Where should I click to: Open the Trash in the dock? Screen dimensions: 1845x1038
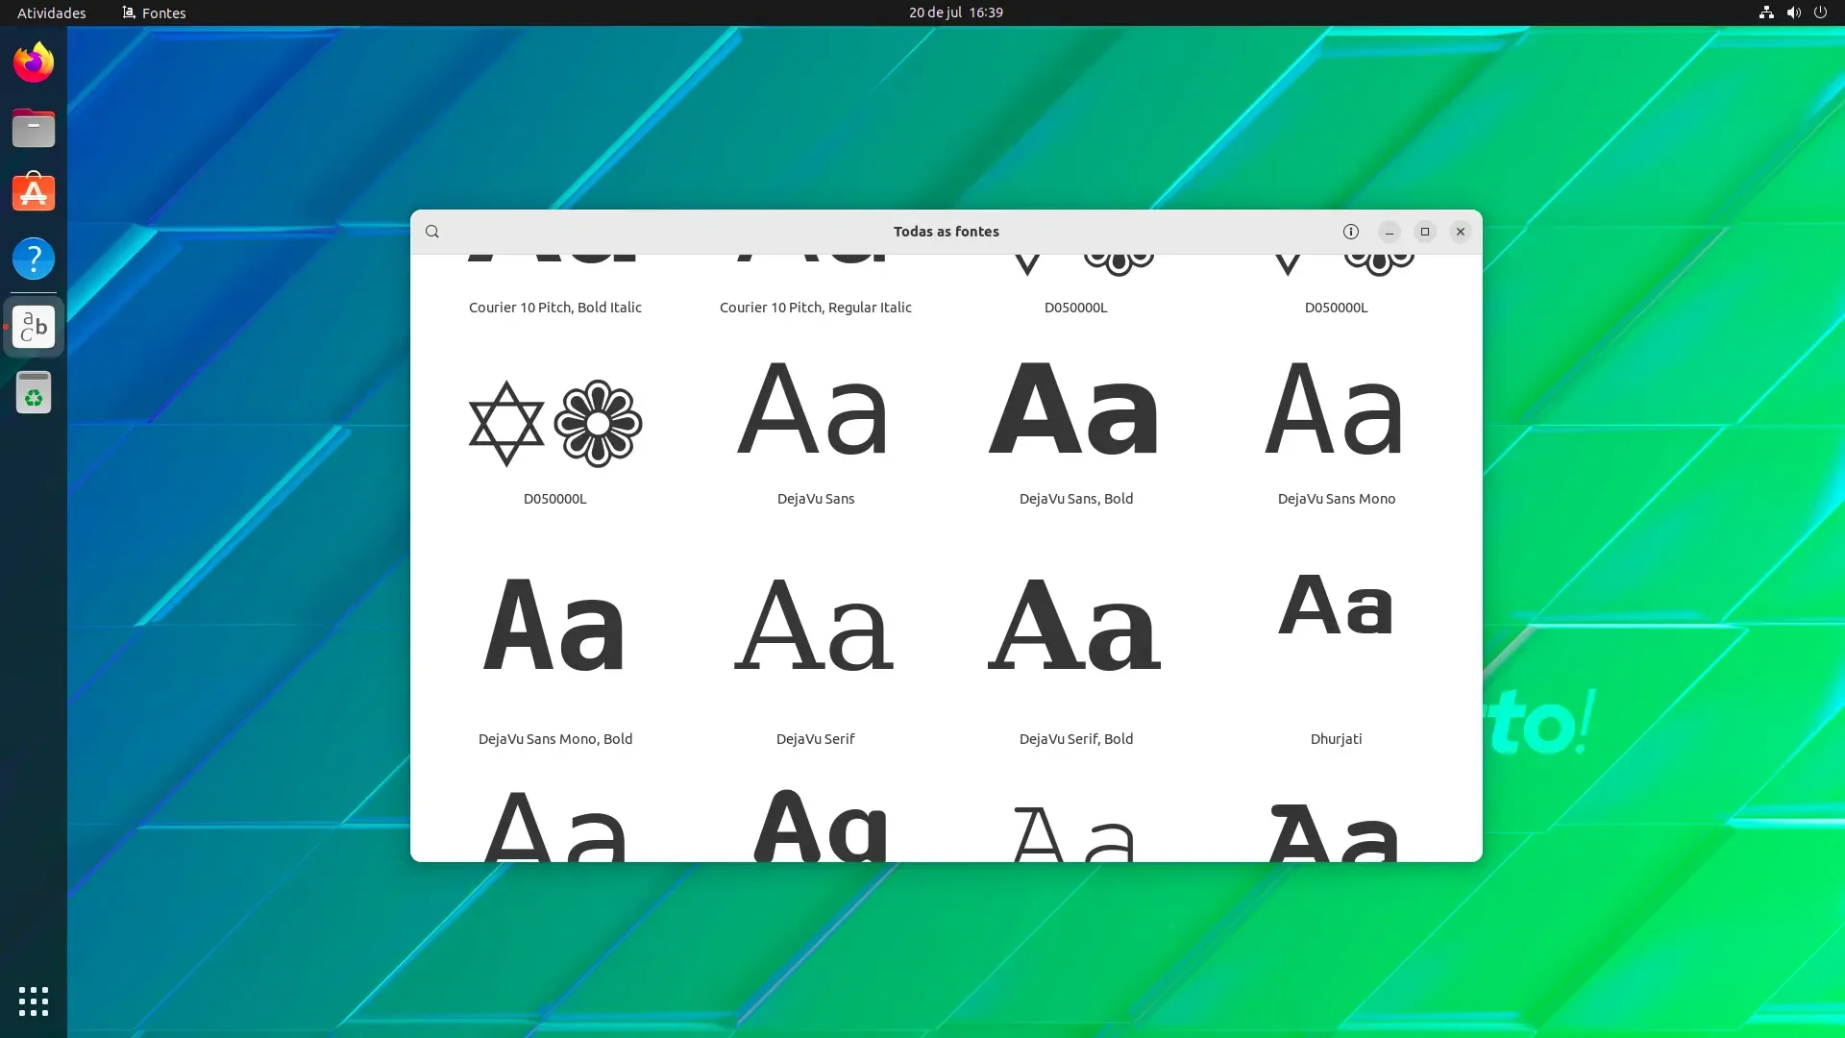pos(34,392)
